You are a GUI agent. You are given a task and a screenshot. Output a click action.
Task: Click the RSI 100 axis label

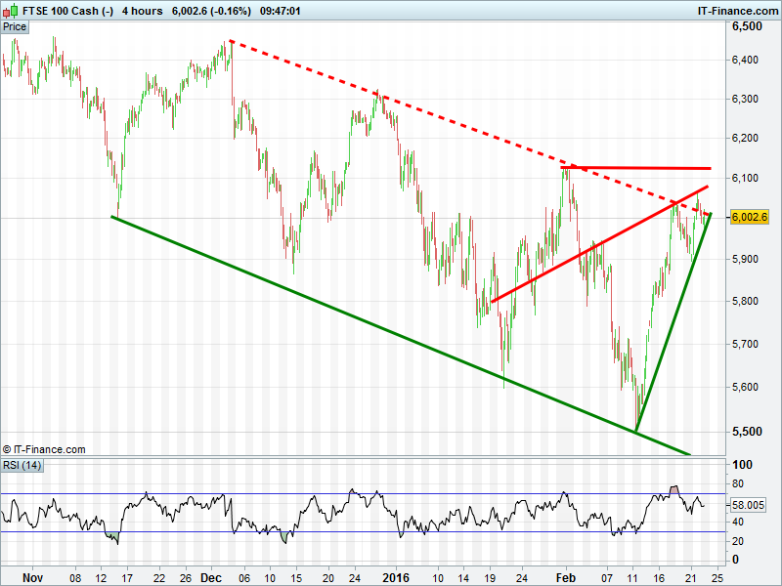point(742,465)
